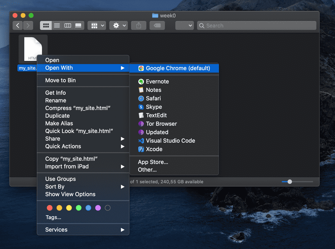Apply the red tag color

[x=50, y=208]
